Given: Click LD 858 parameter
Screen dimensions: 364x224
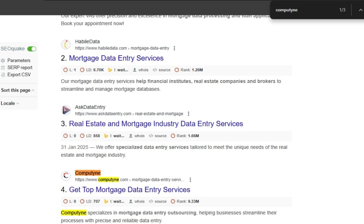Looking at the screenshot, I should pyautogui.click(x=90, y=136).
